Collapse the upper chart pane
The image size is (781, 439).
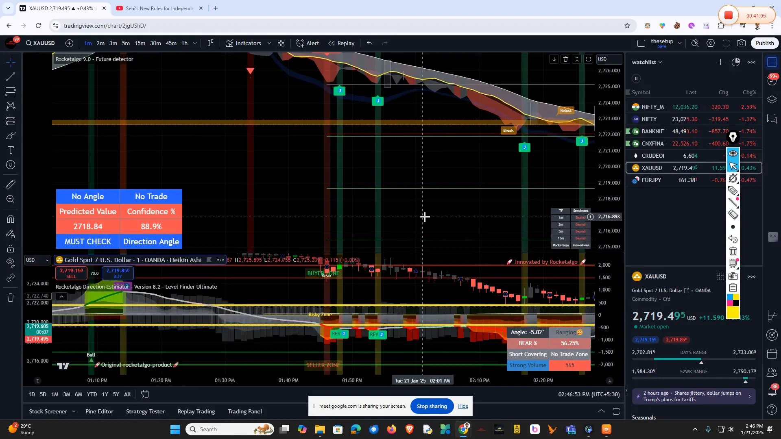click(x=577, y=59)
